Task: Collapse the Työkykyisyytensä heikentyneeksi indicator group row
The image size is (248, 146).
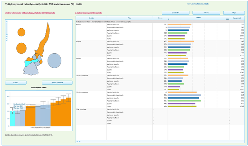Action: pos(77,22)
